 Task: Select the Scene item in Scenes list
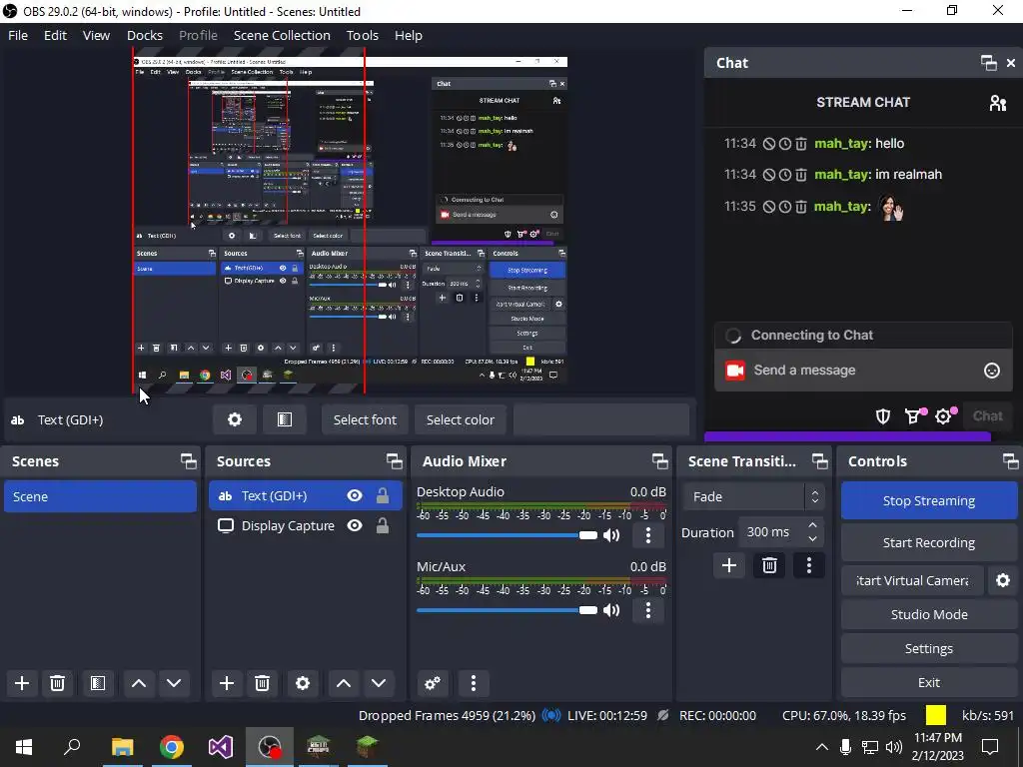[x=101, y=497]
